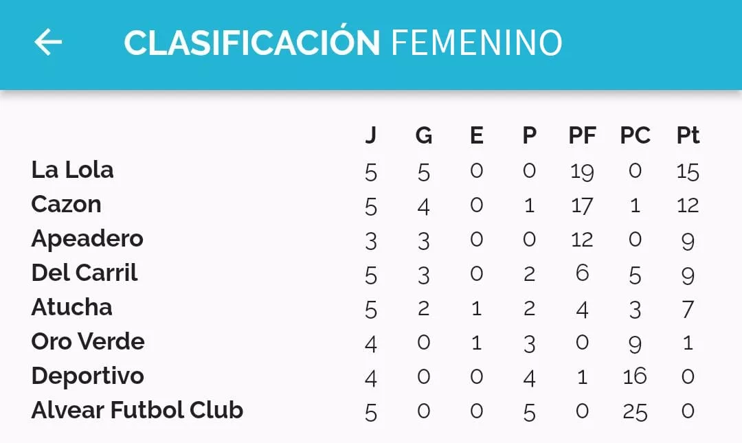Viewport: 742px width, 443px height.
Task: Tap the Pt column header
Action: click(688, 135)
